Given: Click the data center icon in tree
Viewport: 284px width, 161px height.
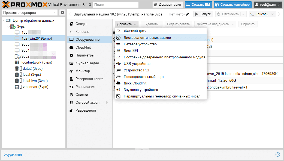Looking at the screenshot, I should tap(8, 21).
